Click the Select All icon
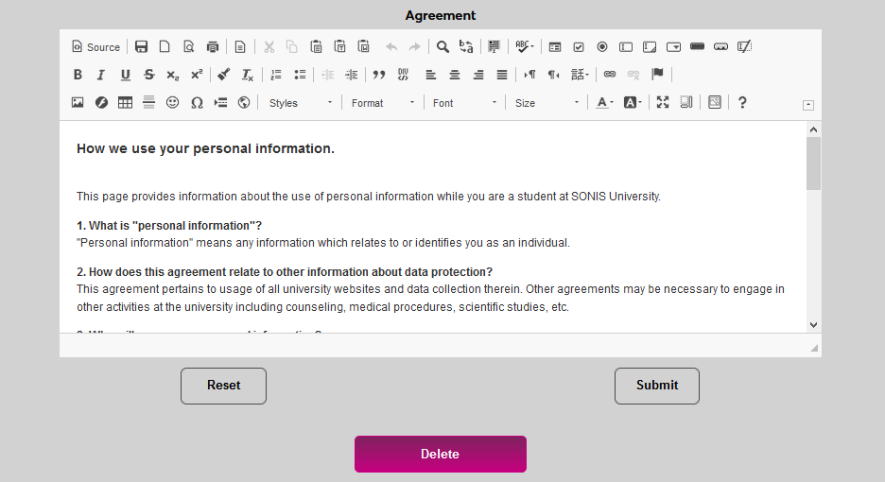The width and height of the screenshot is (885, 482). click(494, 47)
